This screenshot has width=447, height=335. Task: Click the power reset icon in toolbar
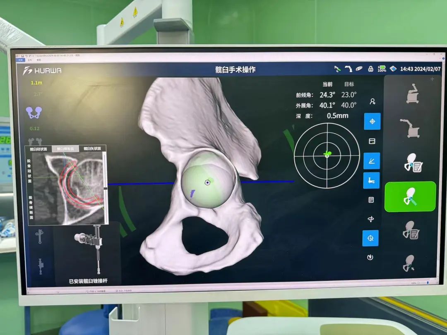pos(370,257)
